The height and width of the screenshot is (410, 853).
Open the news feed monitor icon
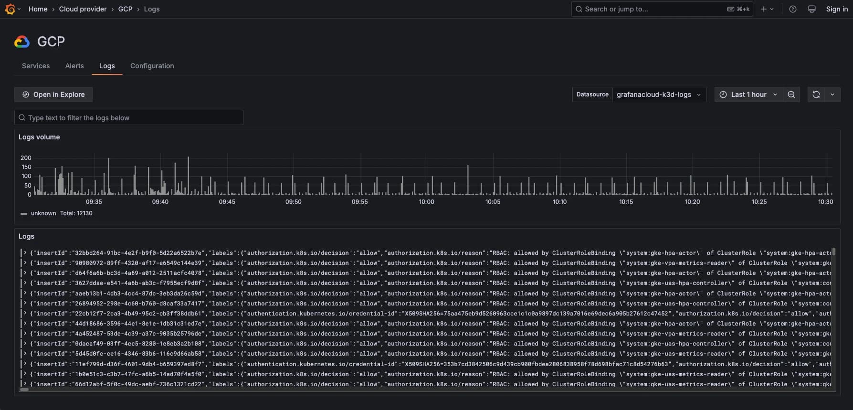812,9
